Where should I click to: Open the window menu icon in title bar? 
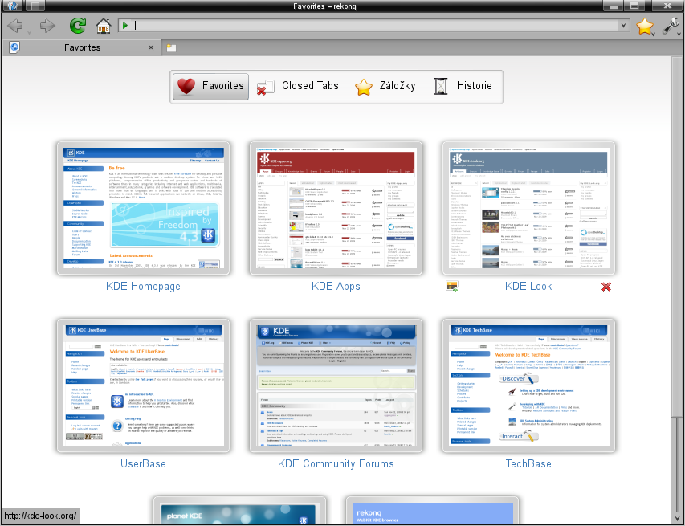point(12,6)
